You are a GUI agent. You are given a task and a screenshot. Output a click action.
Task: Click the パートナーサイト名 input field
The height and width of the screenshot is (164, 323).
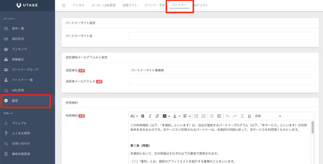pos(221,36)
